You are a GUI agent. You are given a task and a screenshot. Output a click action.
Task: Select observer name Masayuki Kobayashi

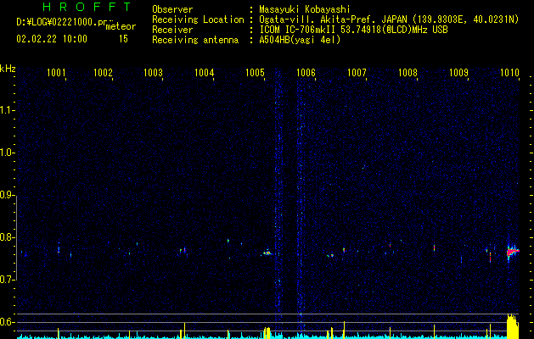click(x=305, y=9)
